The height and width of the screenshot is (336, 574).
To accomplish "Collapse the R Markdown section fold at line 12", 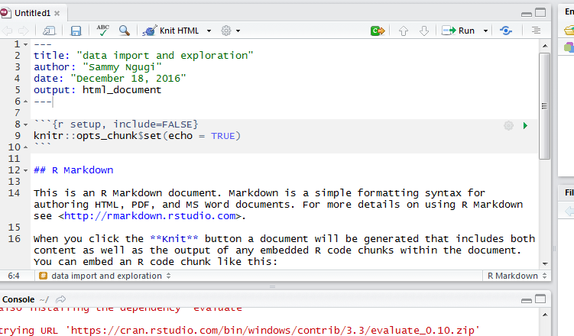I will pyautogui.click(x=26, y=170).
